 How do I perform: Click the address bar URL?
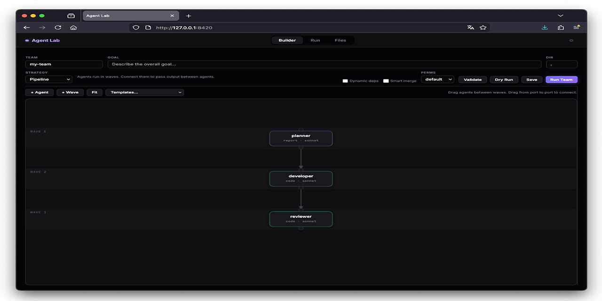tap(184, 28)
